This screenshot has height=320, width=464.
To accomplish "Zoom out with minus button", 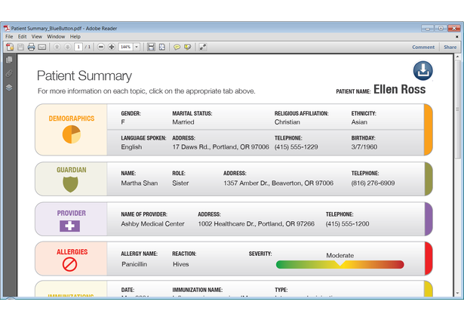I will (101, 47).
